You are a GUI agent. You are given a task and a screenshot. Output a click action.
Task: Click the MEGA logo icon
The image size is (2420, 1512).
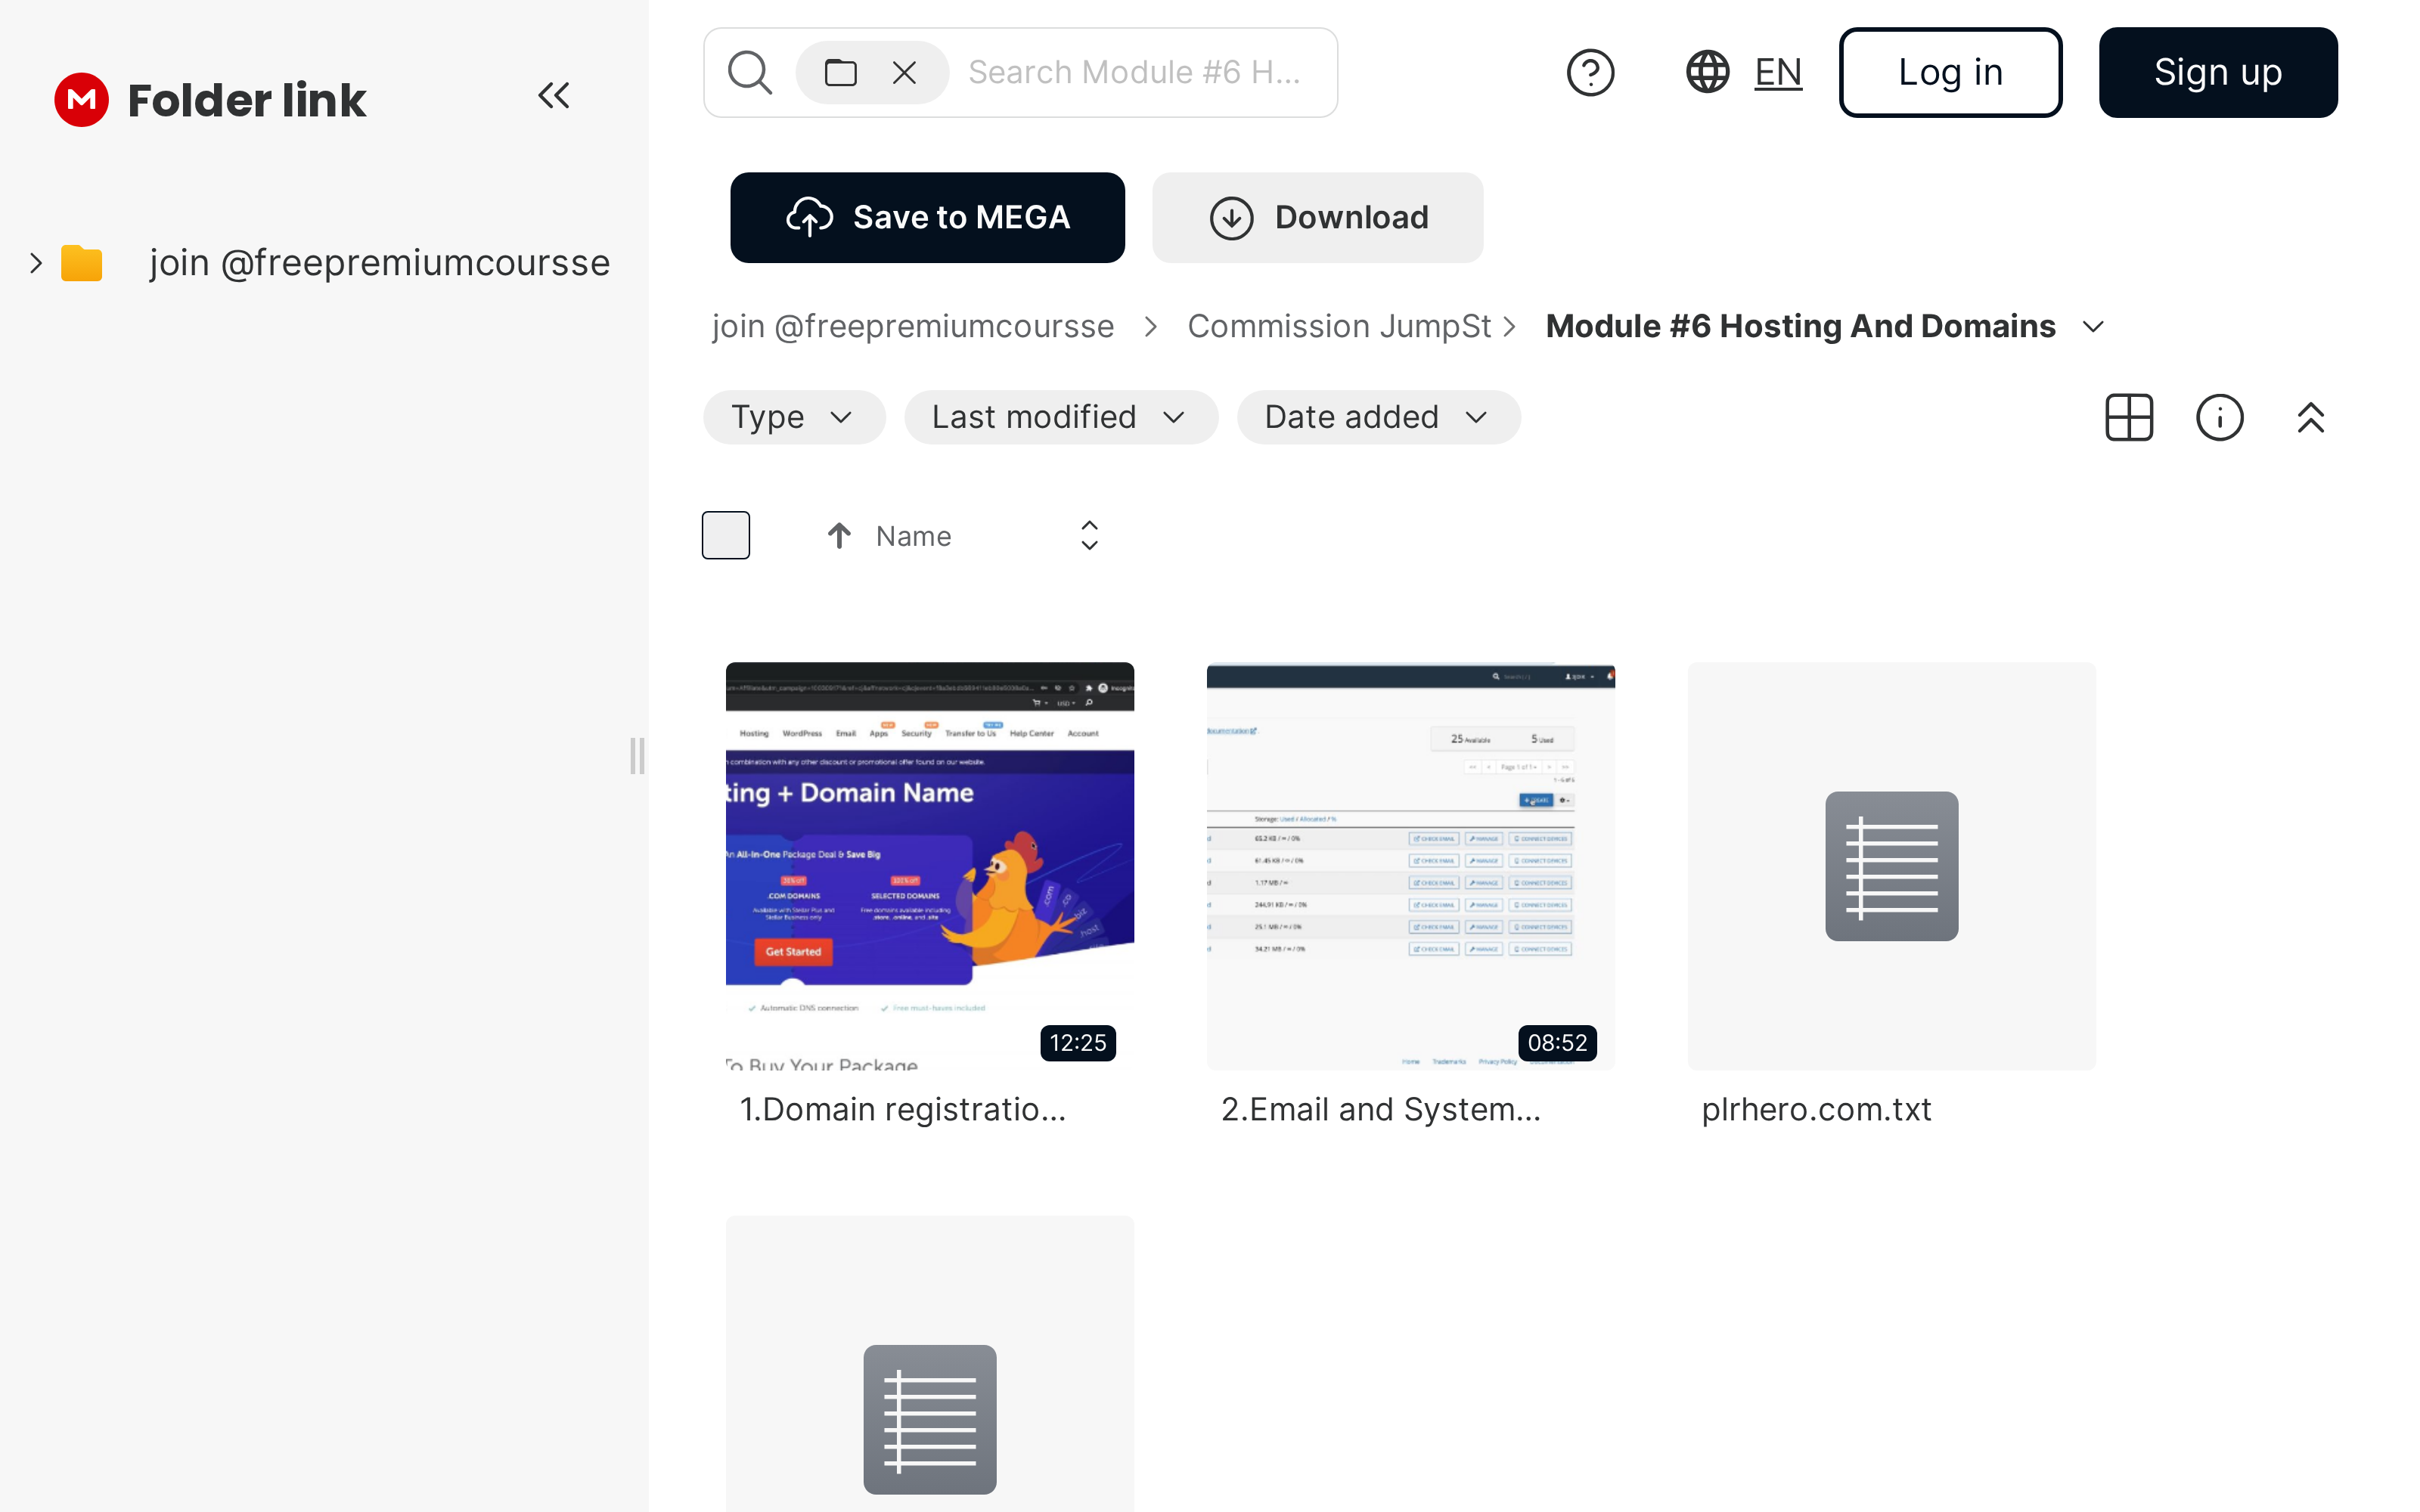point(81,99)
